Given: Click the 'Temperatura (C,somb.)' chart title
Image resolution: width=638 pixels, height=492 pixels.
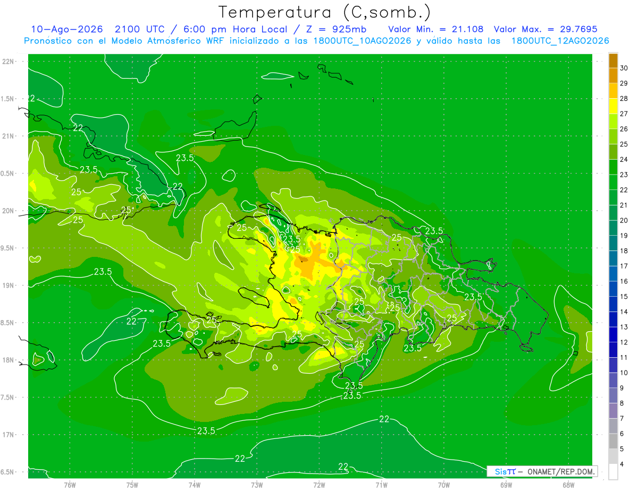Looking at the screenshot, I should click(x=325, y=13).
